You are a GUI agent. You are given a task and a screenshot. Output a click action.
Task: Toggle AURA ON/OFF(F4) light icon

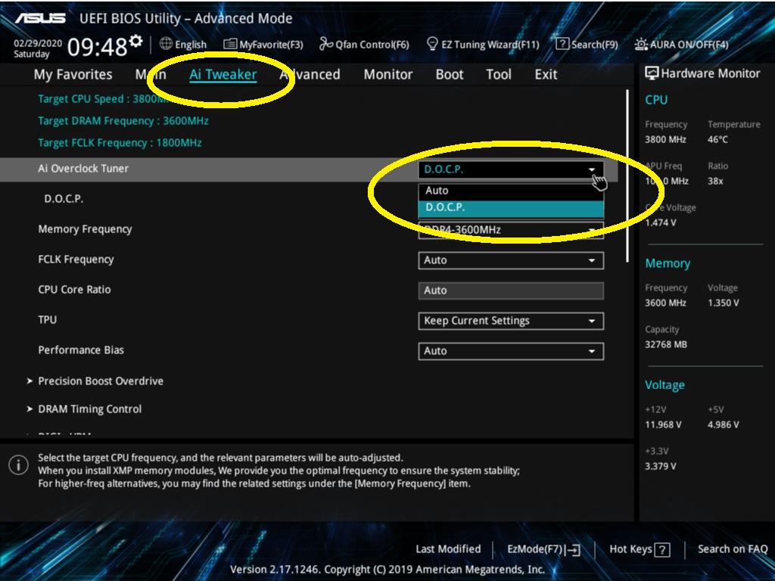click(x=641, y=44)
